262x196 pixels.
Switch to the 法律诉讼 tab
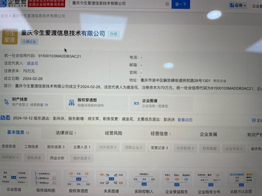pyautogui.click(x=66, y=133)
